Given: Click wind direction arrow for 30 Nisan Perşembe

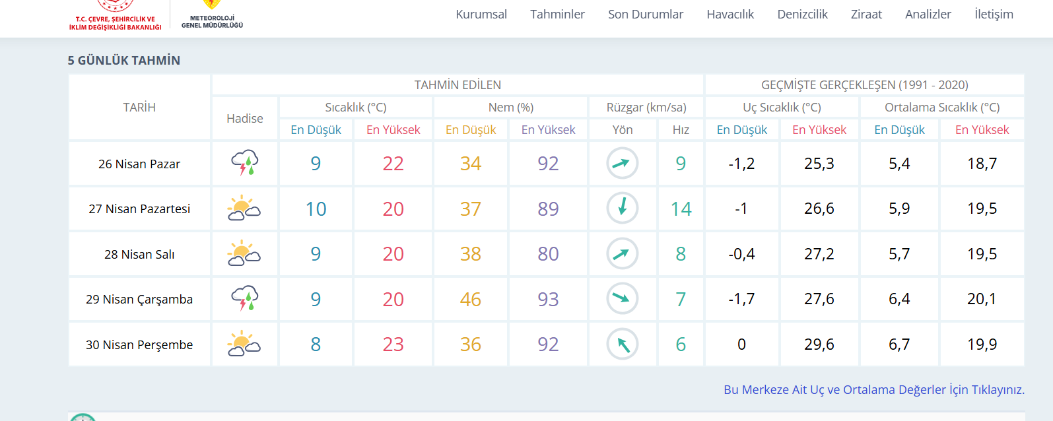Looking at the screenshot, I should (622, 344).
